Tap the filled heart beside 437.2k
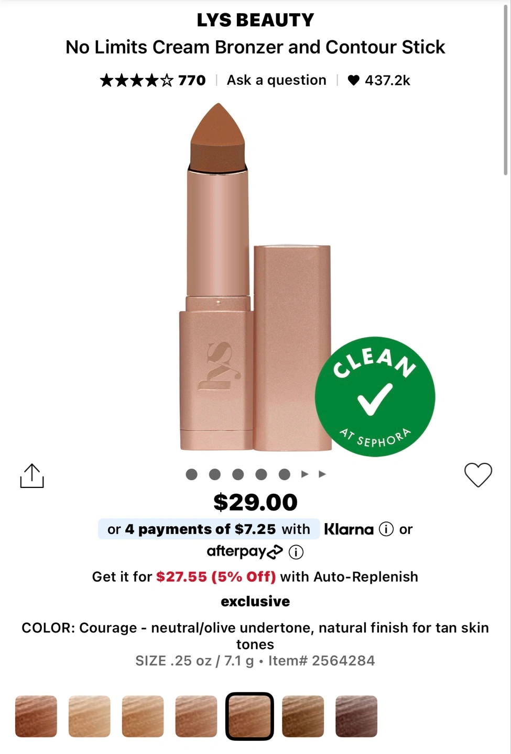 pyautogui.click(x=354, y=80)
